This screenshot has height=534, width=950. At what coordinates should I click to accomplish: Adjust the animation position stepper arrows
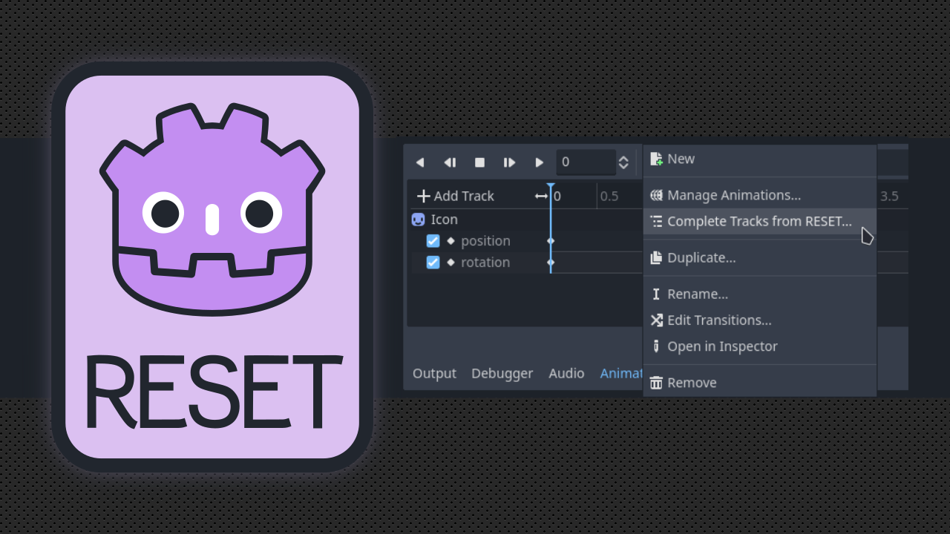pyautogui.click(x=623, y=162)
